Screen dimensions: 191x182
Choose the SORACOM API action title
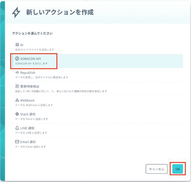pos(31,59)
